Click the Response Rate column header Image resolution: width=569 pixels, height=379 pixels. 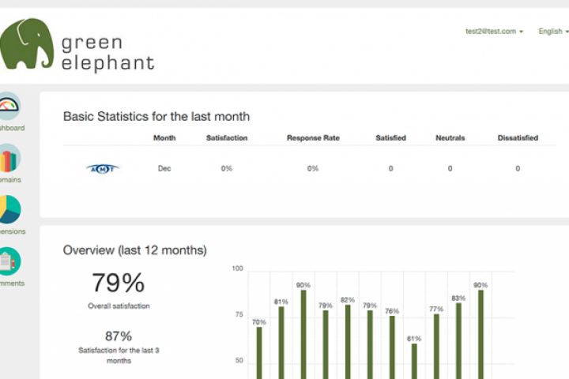(x=313, y=138)
